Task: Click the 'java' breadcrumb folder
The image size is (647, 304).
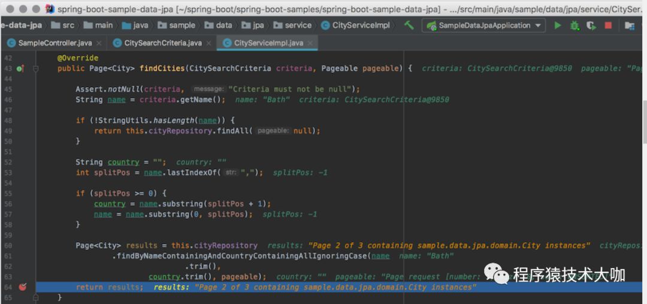Action: coord(141,25)
